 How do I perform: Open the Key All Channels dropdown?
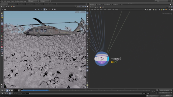click(x=165, y=93)
